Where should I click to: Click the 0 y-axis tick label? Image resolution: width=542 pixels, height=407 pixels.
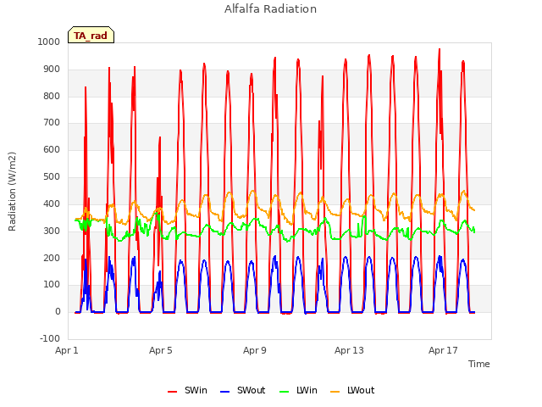point(58,311)
